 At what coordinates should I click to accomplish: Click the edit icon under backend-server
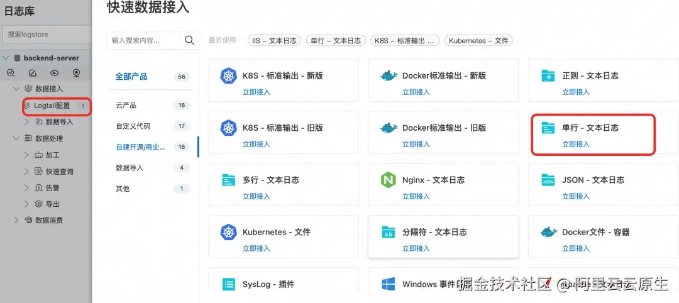click(33, 73)
